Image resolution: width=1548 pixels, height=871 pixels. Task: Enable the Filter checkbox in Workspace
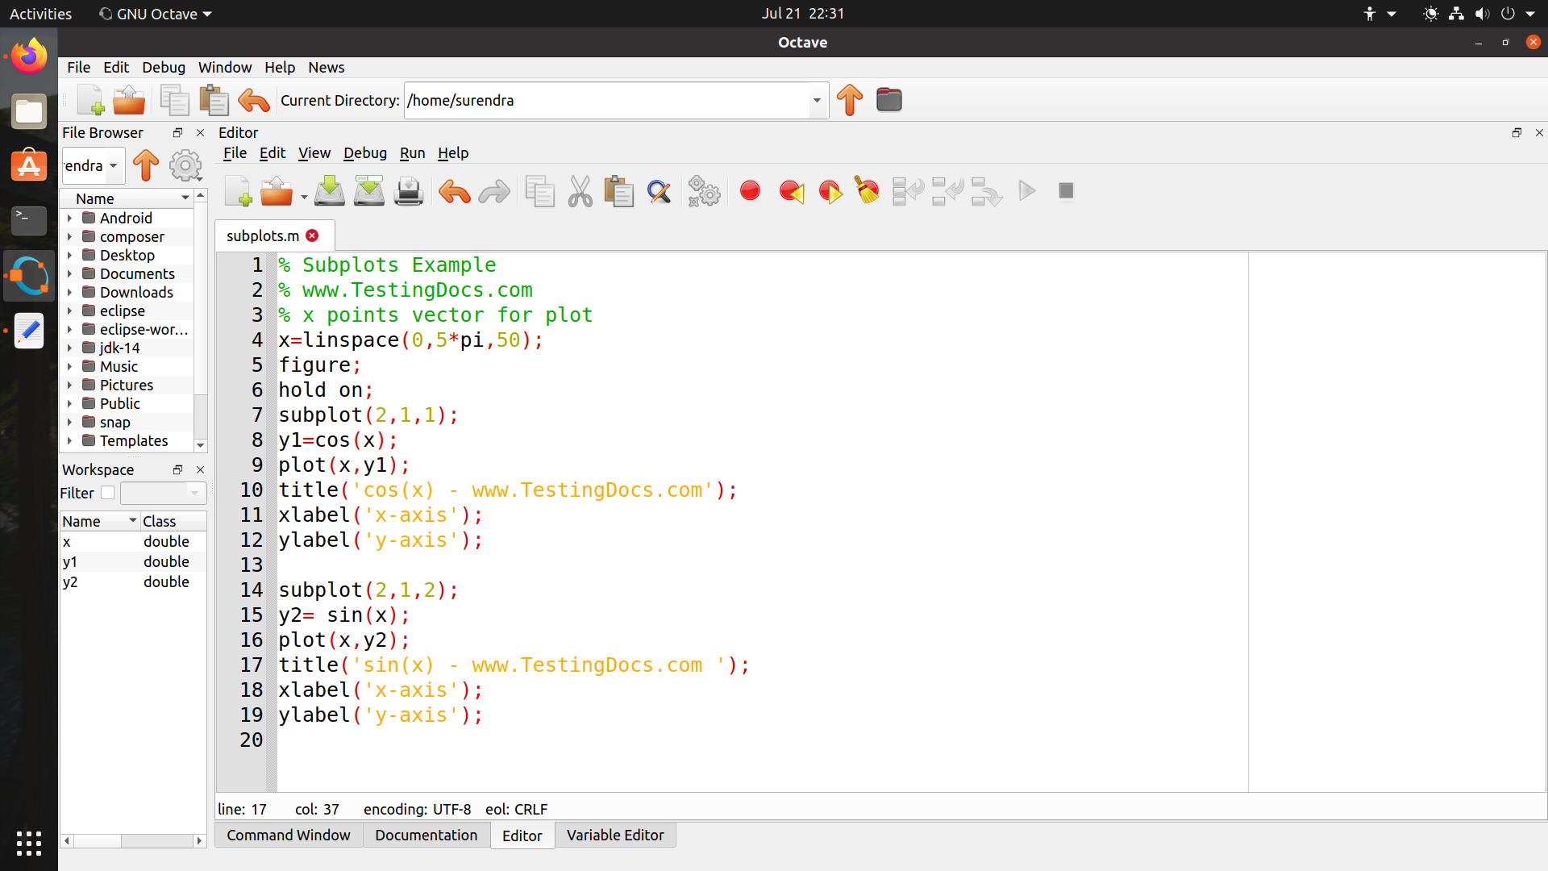(108, 493)
